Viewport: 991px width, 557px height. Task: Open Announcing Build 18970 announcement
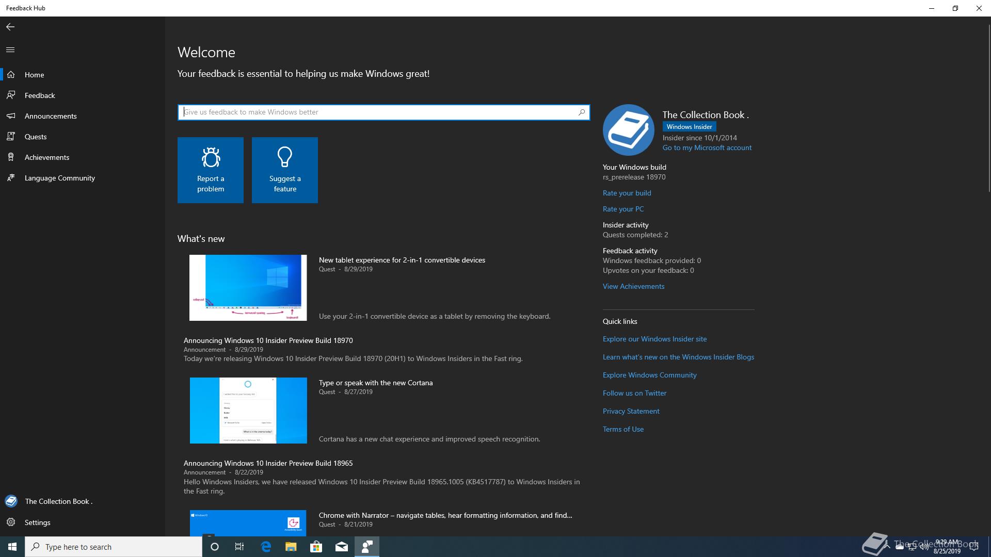coord(268,340)
